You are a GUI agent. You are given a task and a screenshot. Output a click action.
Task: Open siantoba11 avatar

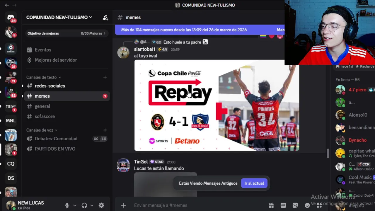tap(123, 52)
